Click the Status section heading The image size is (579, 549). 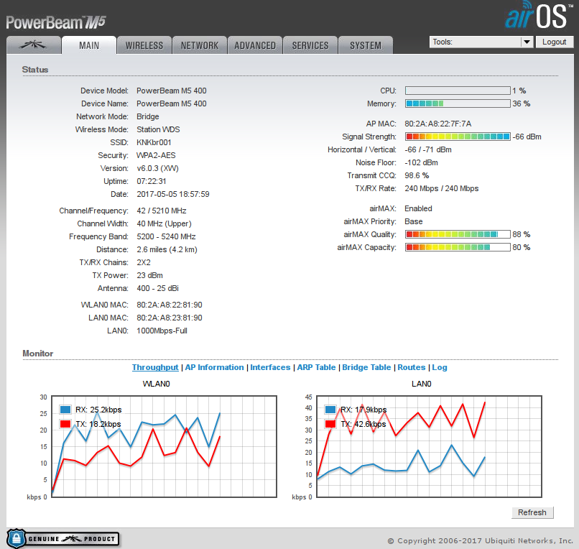(35, 70)
